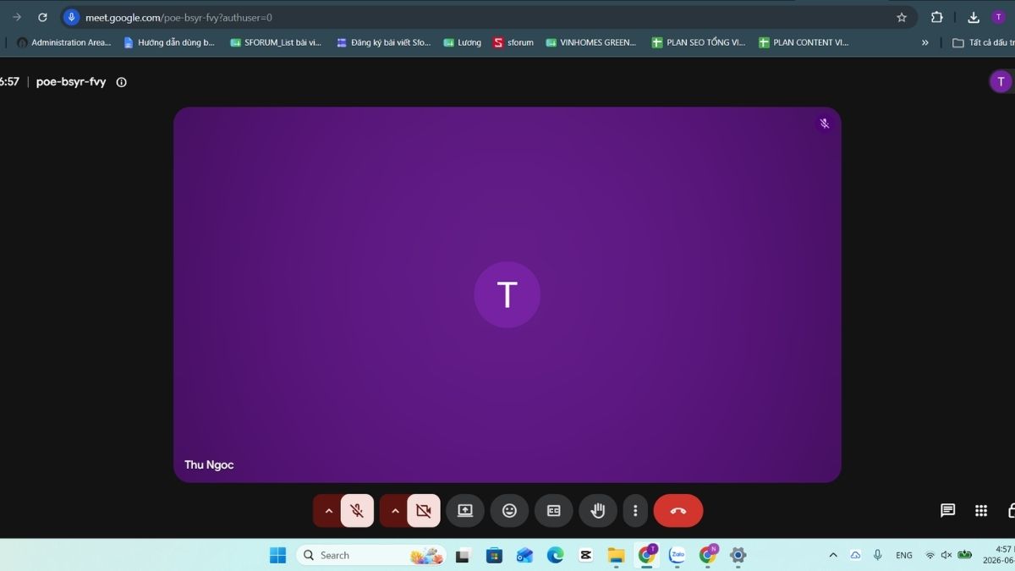Toggle the microphone mute button

(357, 511)
